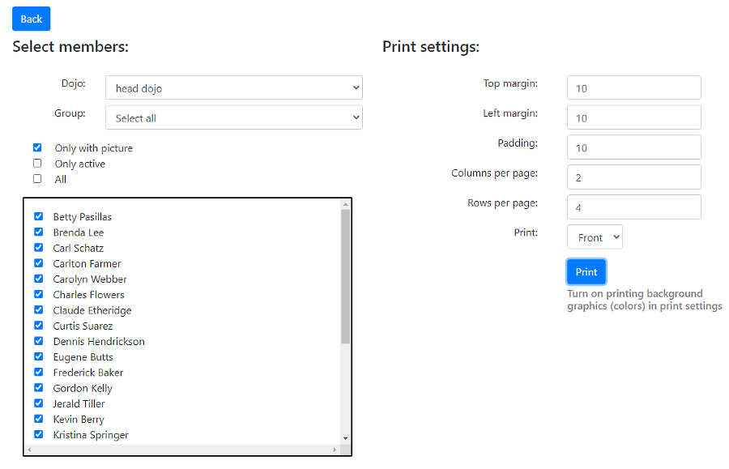Uncheck Dennis Hendrickson member
Viewport: 729px width, 469px height.
(x=39, y=341)
